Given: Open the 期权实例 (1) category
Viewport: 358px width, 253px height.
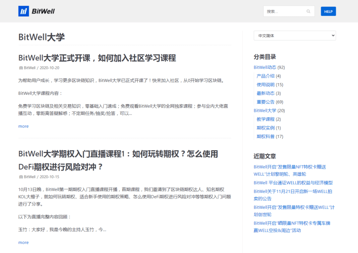Looking at the screenshot, I should pos(266,128).
